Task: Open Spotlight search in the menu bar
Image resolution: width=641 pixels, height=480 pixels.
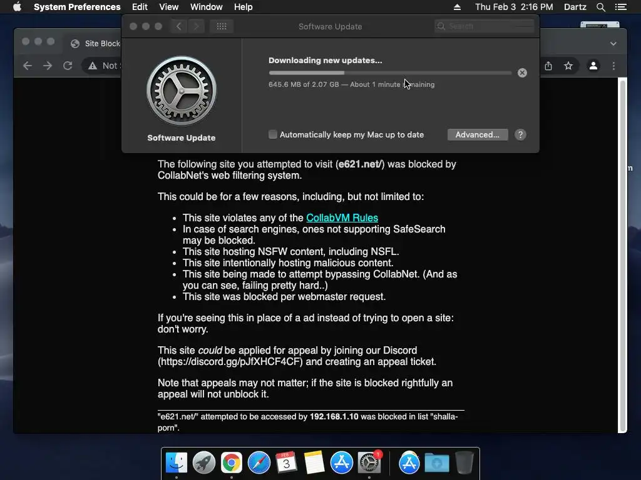Action: pyautogui.click(x=600, y=7)
